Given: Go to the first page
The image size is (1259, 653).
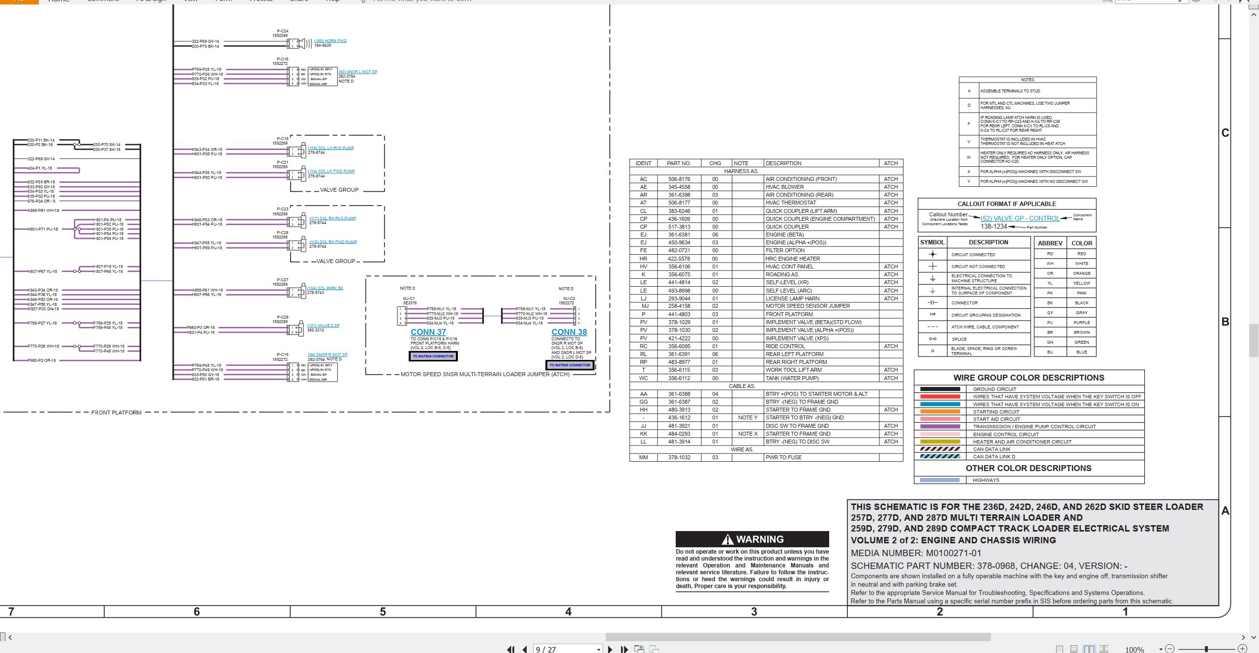Looking at the screenshot, I should pyautogui.click(x=511, y=649).
